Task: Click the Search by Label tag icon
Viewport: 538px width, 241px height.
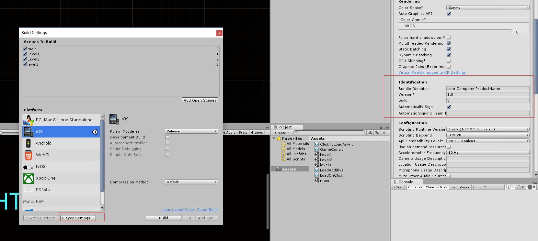Action: 377,133
